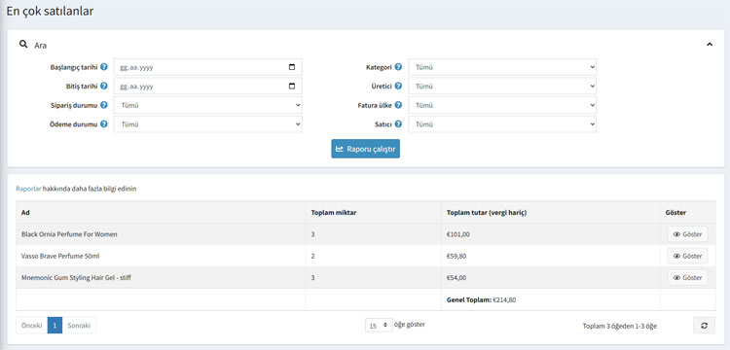Change the 15 öğe göster page size
This screenshot has height=350, width=730.
coord(379,326)
